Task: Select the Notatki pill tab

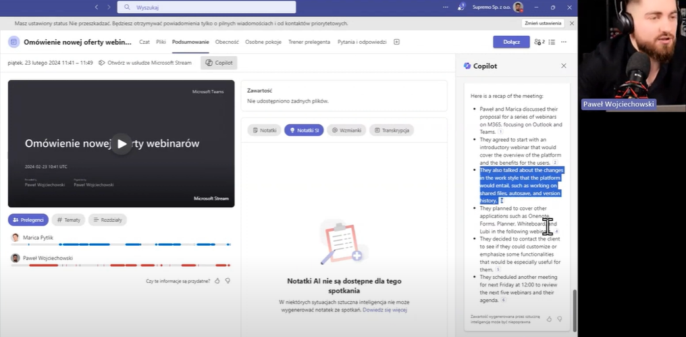Action: 264,130
